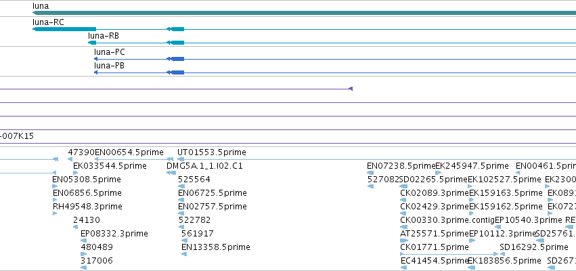This screenshot has height=271, width=576.
Task: Select feature label 24130
Action: pos(87,220)
